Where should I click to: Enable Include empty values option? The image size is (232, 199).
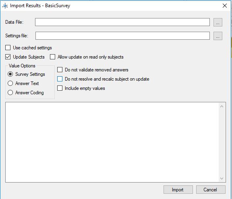pyautogui.click(x=60, y=88)
